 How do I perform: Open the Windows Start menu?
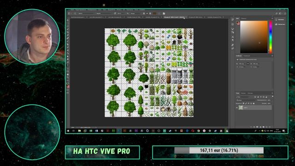point(68,130)
